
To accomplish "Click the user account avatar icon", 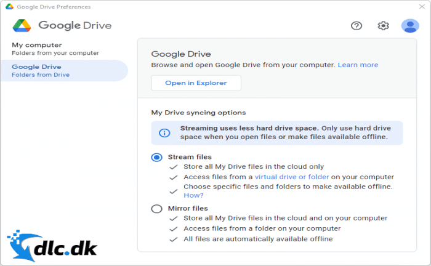I will [410, 26].
